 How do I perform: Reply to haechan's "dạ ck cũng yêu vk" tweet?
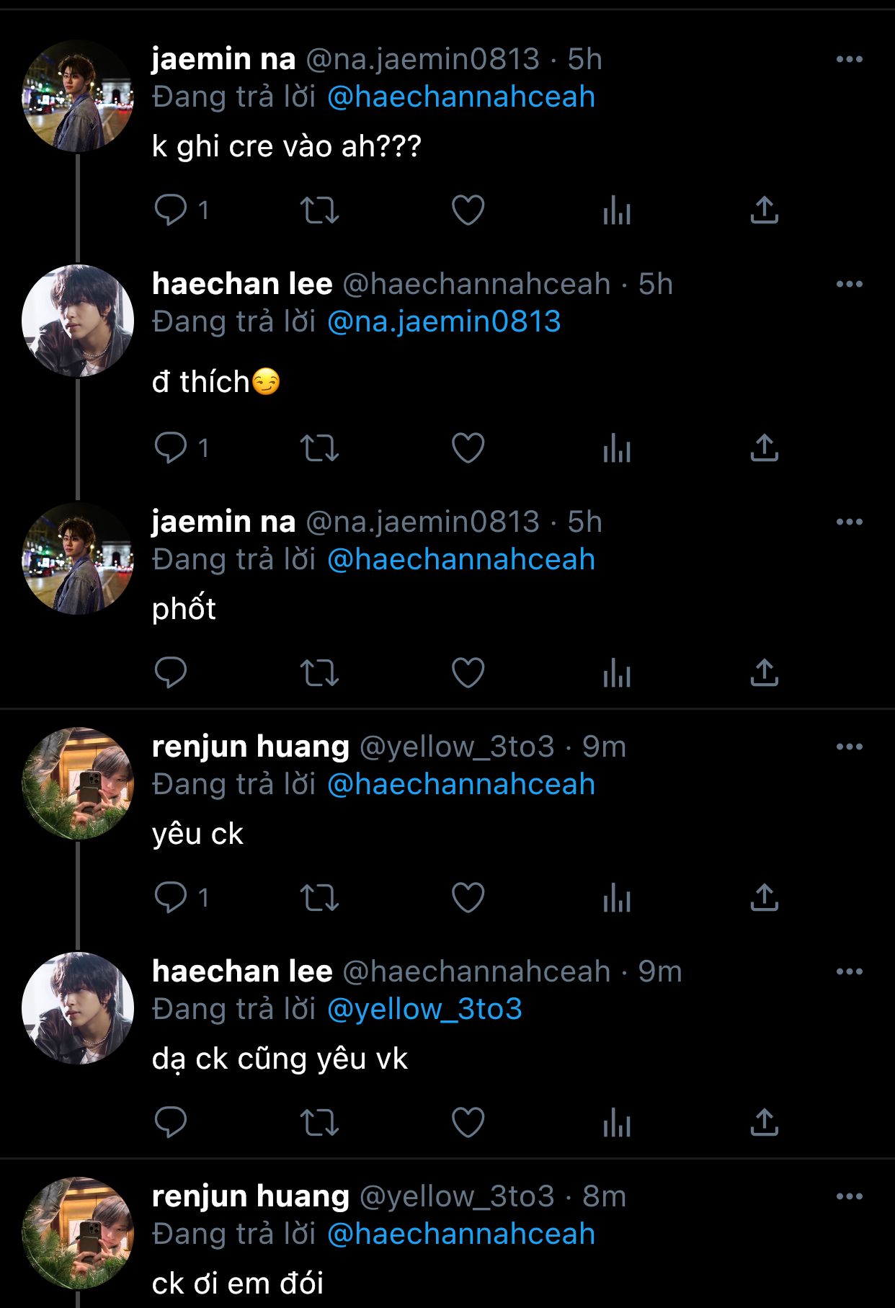pyautogui.click(x=171, y=1123)
